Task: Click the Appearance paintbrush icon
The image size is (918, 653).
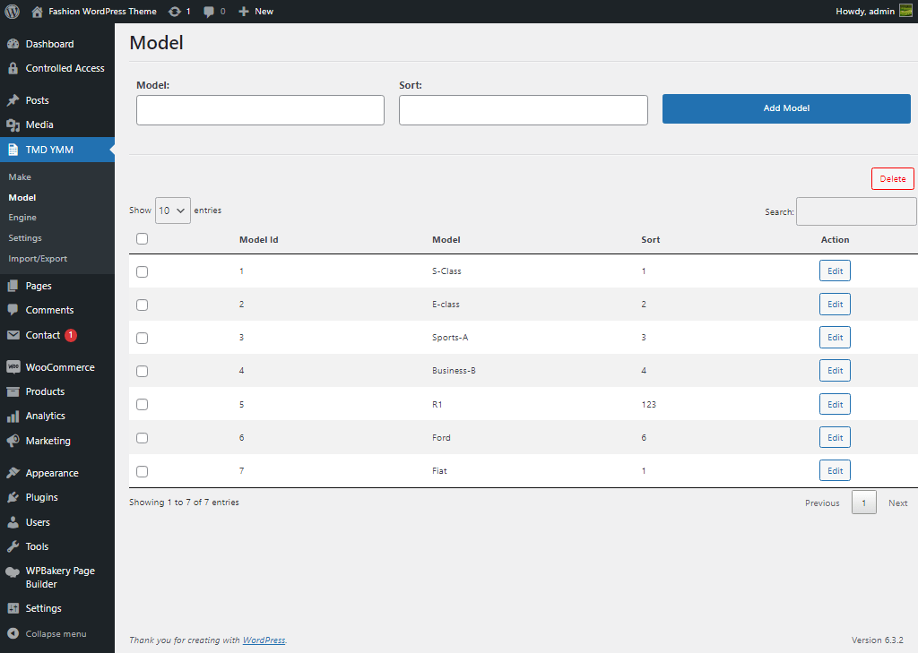Action: pyautogui.click(x=14, y=472)
